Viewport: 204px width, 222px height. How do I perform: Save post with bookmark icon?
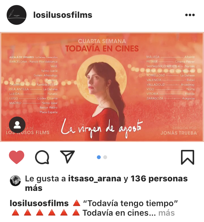[x=187, y=157]
